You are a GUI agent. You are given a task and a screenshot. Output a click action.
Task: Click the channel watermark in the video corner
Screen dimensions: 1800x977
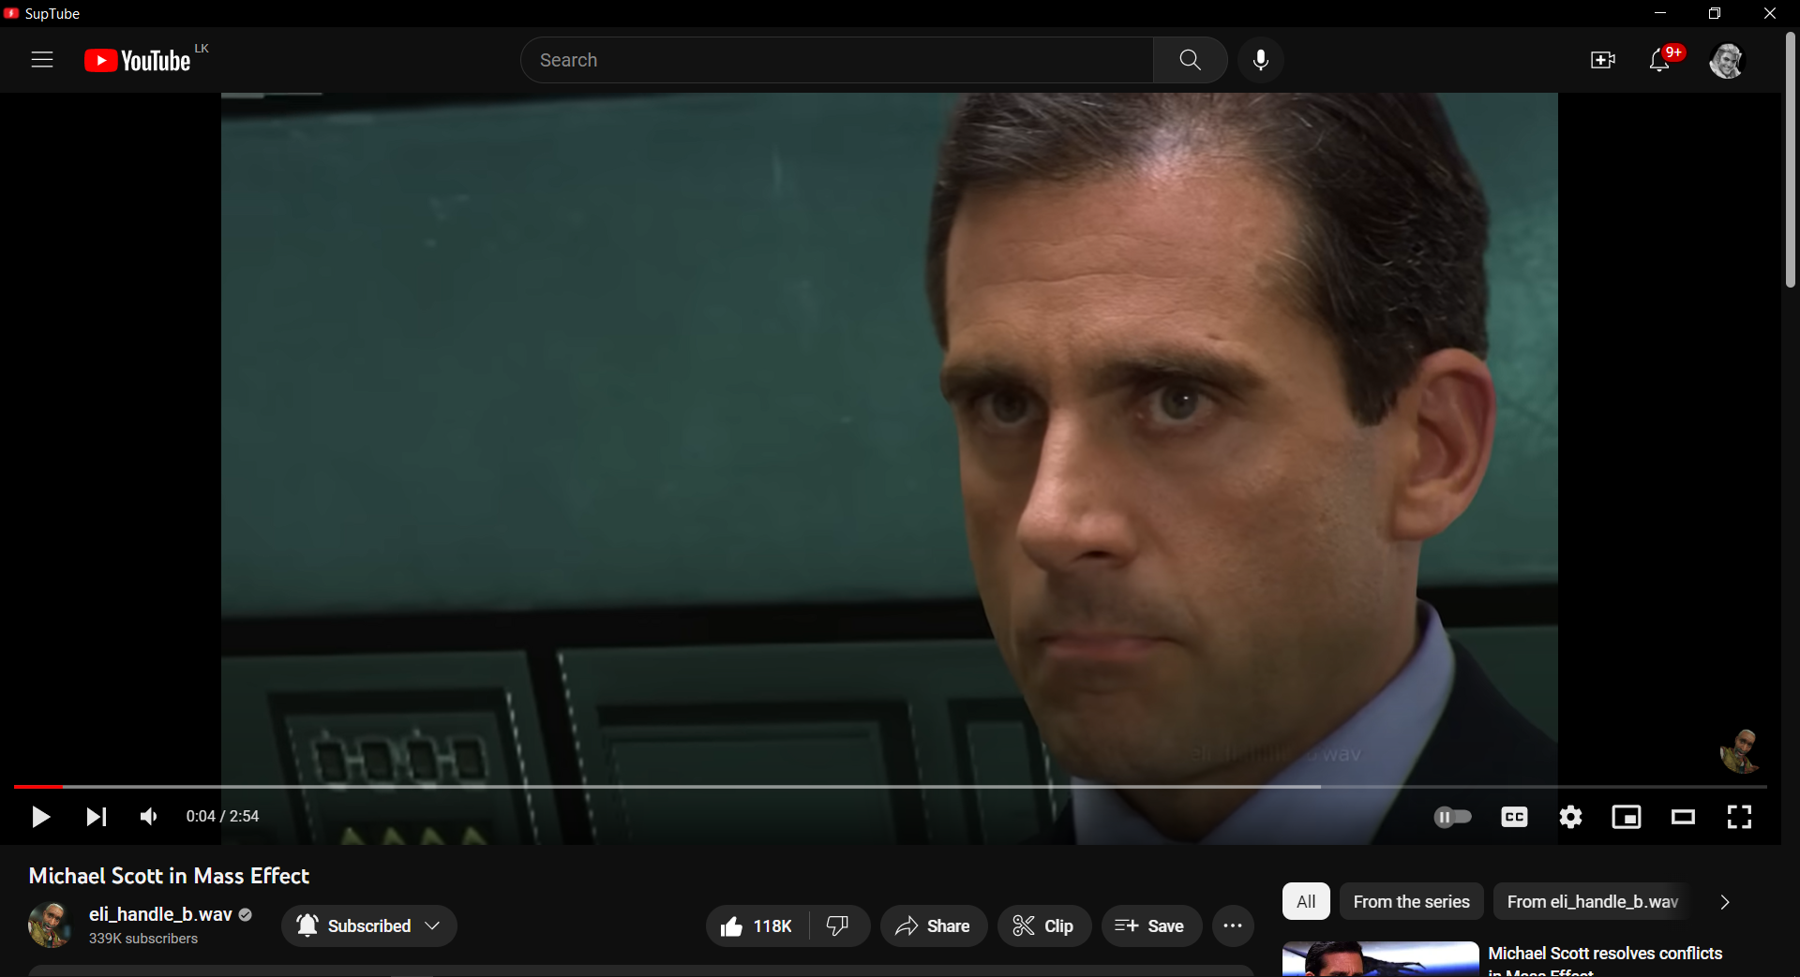click(x=1740, y=751)
